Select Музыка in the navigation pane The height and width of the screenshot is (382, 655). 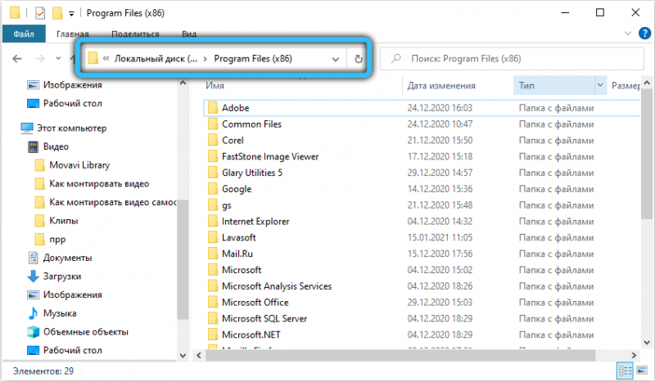click(52, 313)
